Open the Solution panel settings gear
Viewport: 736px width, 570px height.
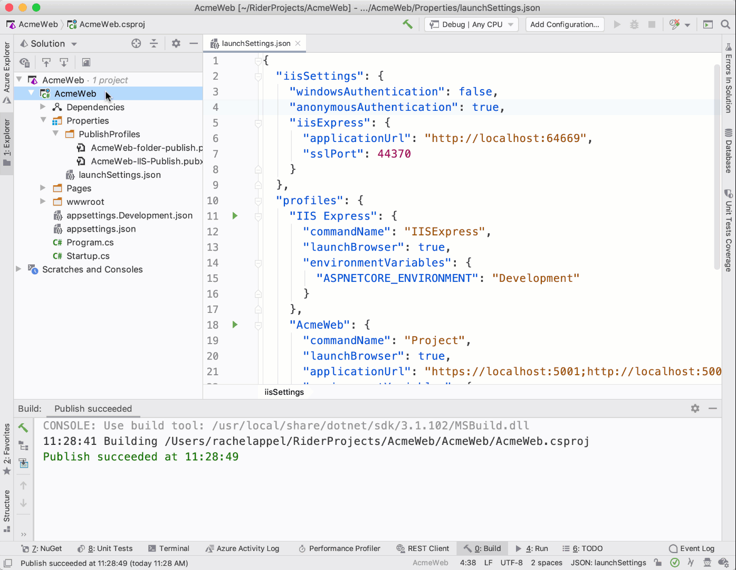[176, 43]
